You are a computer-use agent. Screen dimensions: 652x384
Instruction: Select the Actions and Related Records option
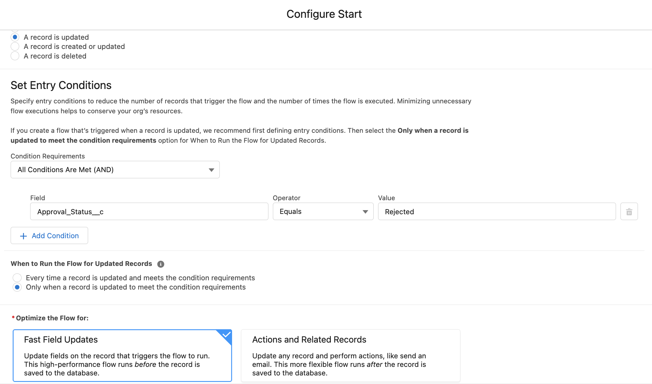[350, 355]
